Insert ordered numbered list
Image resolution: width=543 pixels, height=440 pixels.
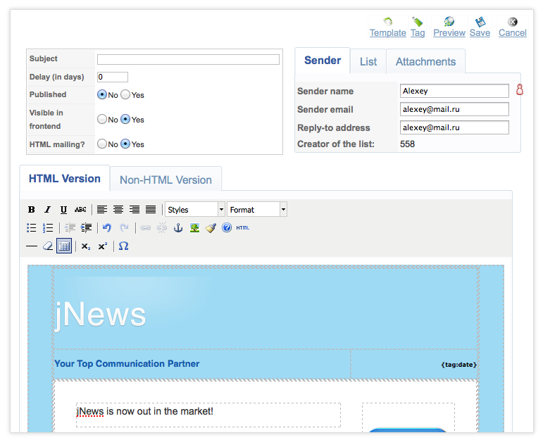point(48,228)
